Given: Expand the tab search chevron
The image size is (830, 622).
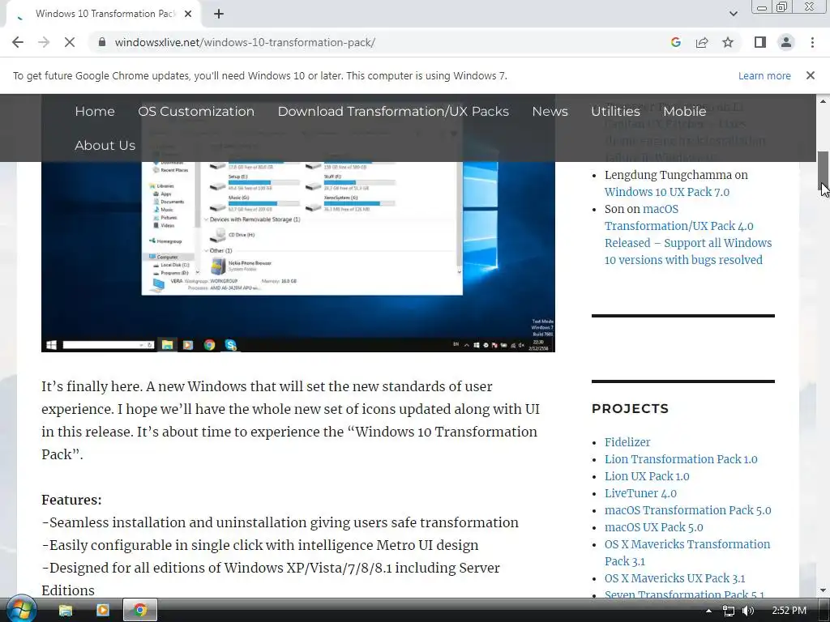Looking at the screenshot, I should pyautogui.click(x=733, y=14).
